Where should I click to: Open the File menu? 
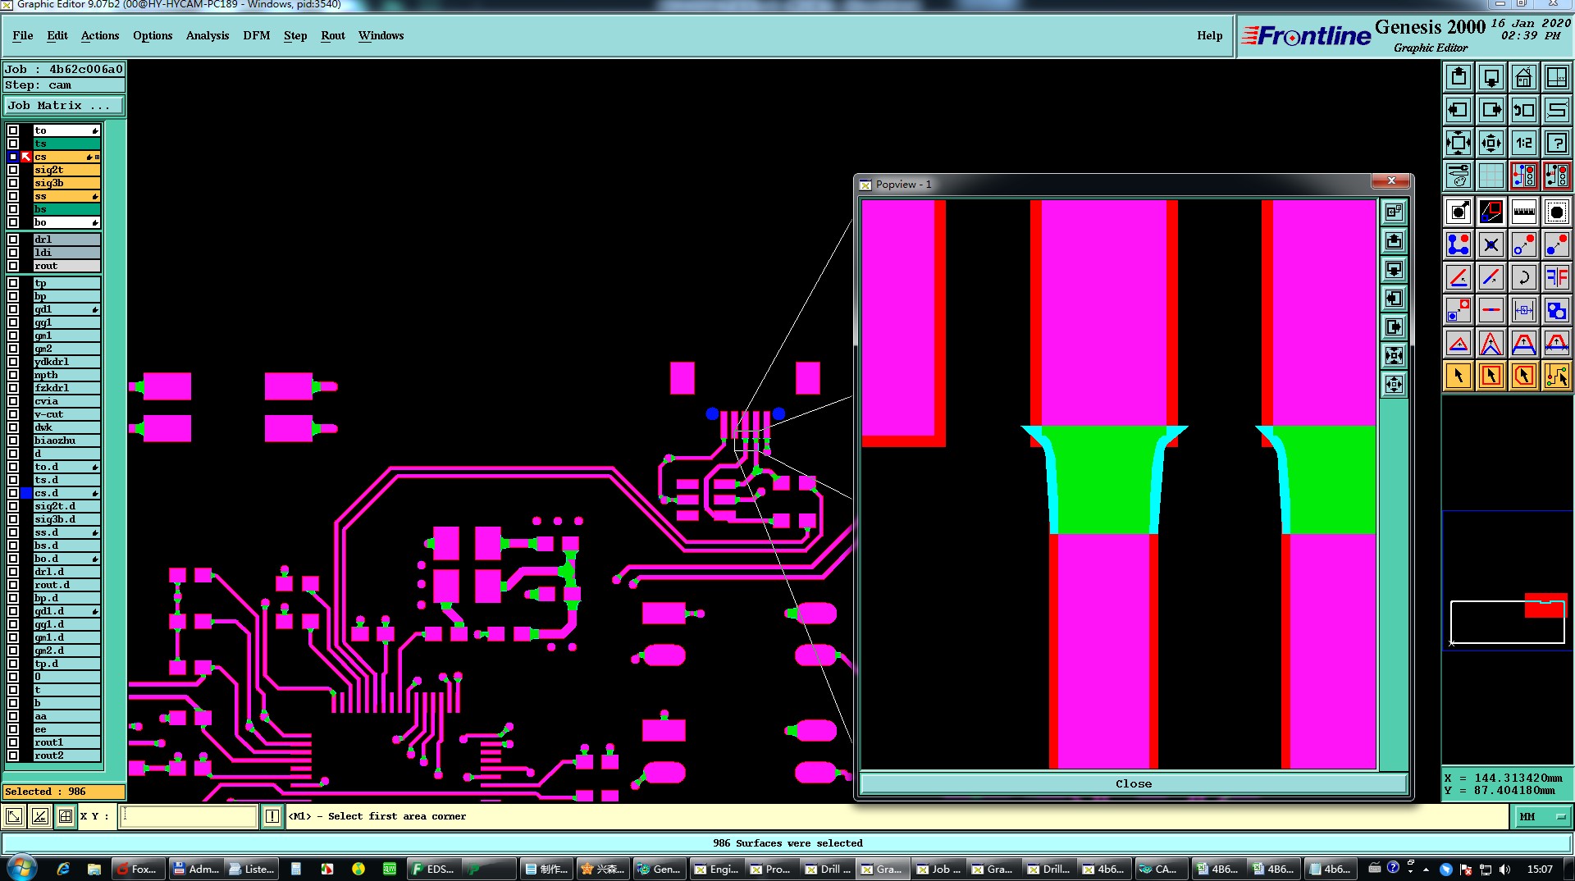[x=23, y=35]
